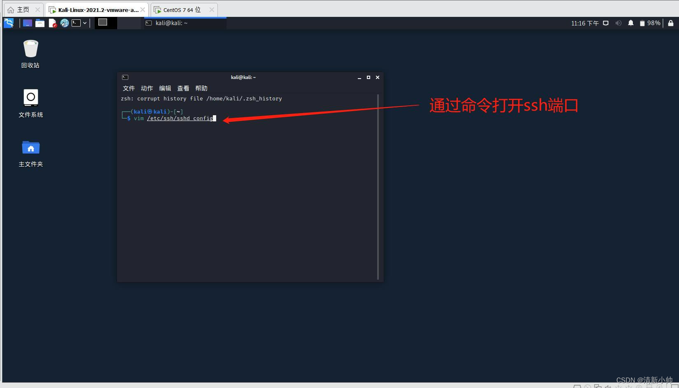This screenshot has width=679, height=388.
Task: Open the 文件 menu in terminal
Action: [x=129, y=88]
